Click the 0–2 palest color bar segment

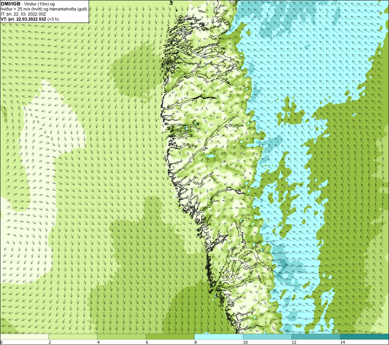[x=24, y=336]
